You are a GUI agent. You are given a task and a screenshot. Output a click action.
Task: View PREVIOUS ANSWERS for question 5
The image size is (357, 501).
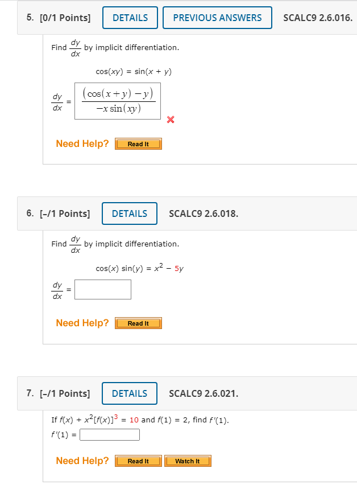point(217,18)
